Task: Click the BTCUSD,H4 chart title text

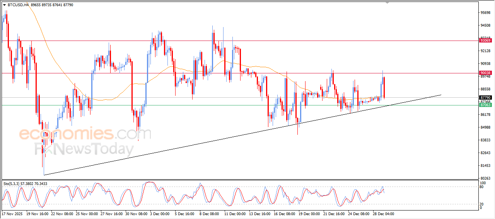Action: pos(18,5)
